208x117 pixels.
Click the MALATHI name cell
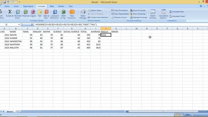16,48
